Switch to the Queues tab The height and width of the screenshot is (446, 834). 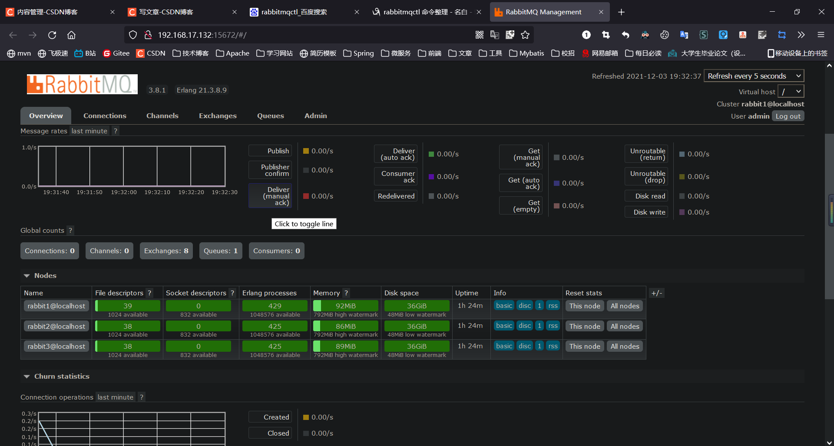[271, 116]
